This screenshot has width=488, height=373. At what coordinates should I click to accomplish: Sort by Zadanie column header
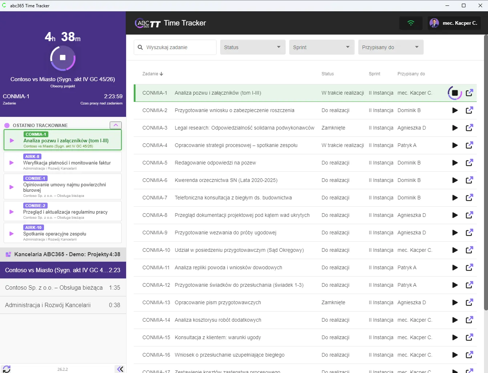(x=153, y=74)
